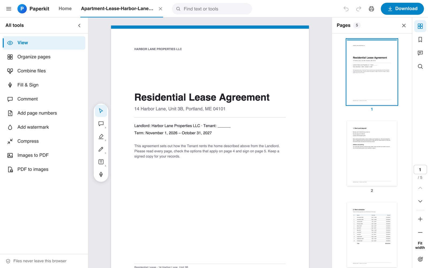Image resolution: width=428 pixels, height=268 pixels.
Task: Open the Fill & Sign tool
Action: (x=44, y=85)
